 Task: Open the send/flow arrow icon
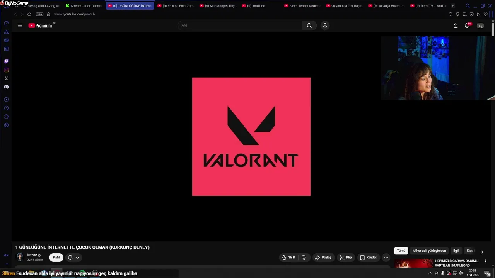click(478, 14)
